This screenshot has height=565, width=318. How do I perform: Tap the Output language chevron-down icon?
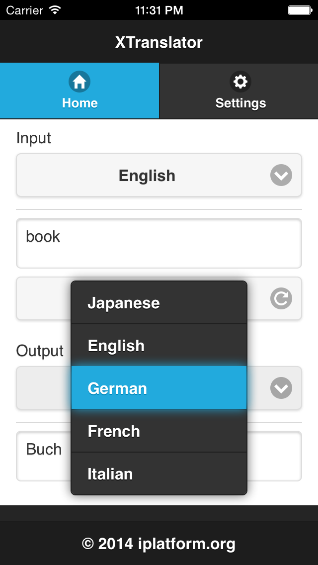click(281, 388)
